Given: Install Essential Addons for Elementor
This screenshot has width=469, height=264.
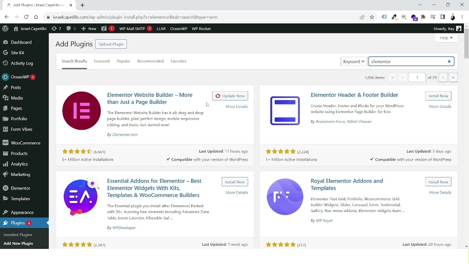Looking at the screenshot, I should pyautogui.click(x=235, y=182).
